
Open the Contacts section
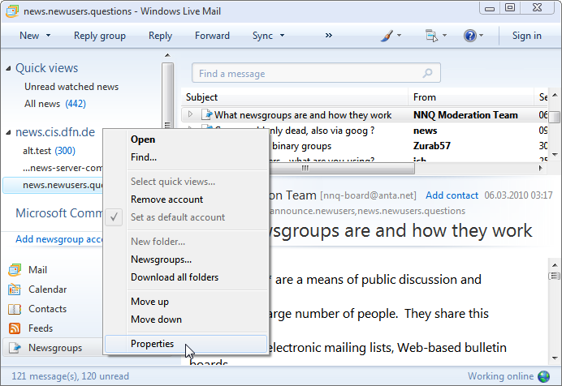tap(47, 309)
